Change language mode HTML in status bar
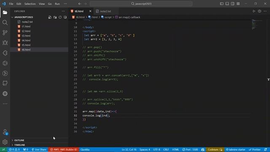 (x=175, y=149)
